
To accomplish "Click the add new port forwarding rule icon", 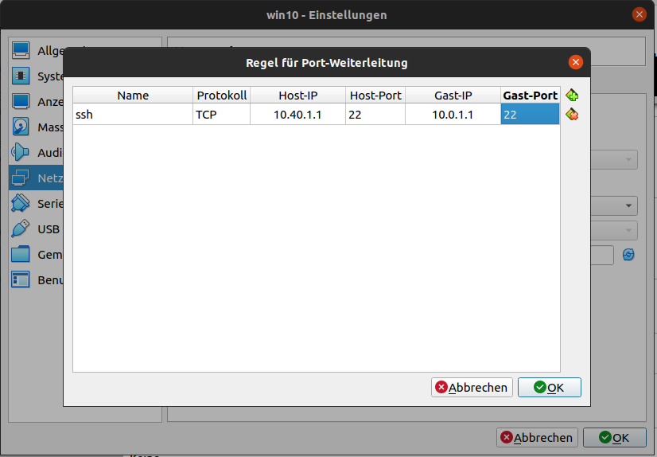I will pyautogui.click(x=572, y=96).
